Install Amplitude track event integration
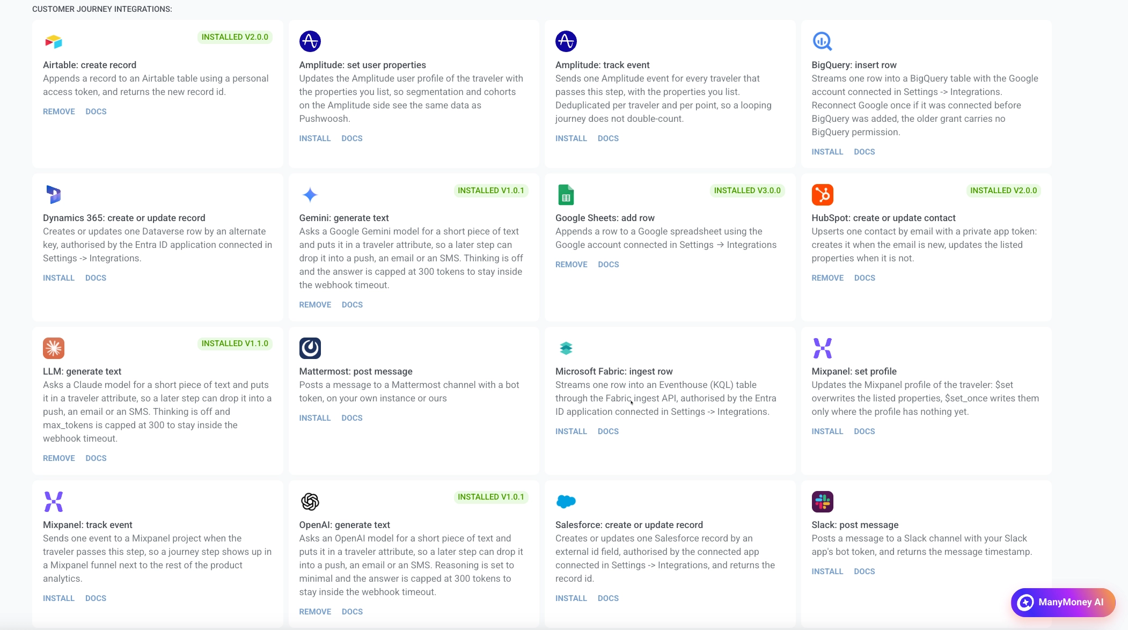1128x630 pixels. 571,138
